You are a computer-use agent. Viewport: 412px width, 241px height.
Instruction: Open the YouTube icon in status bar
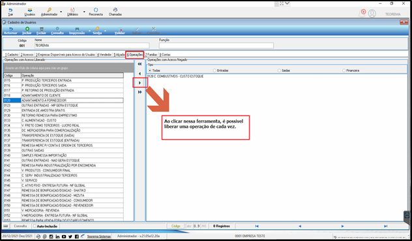64,236
